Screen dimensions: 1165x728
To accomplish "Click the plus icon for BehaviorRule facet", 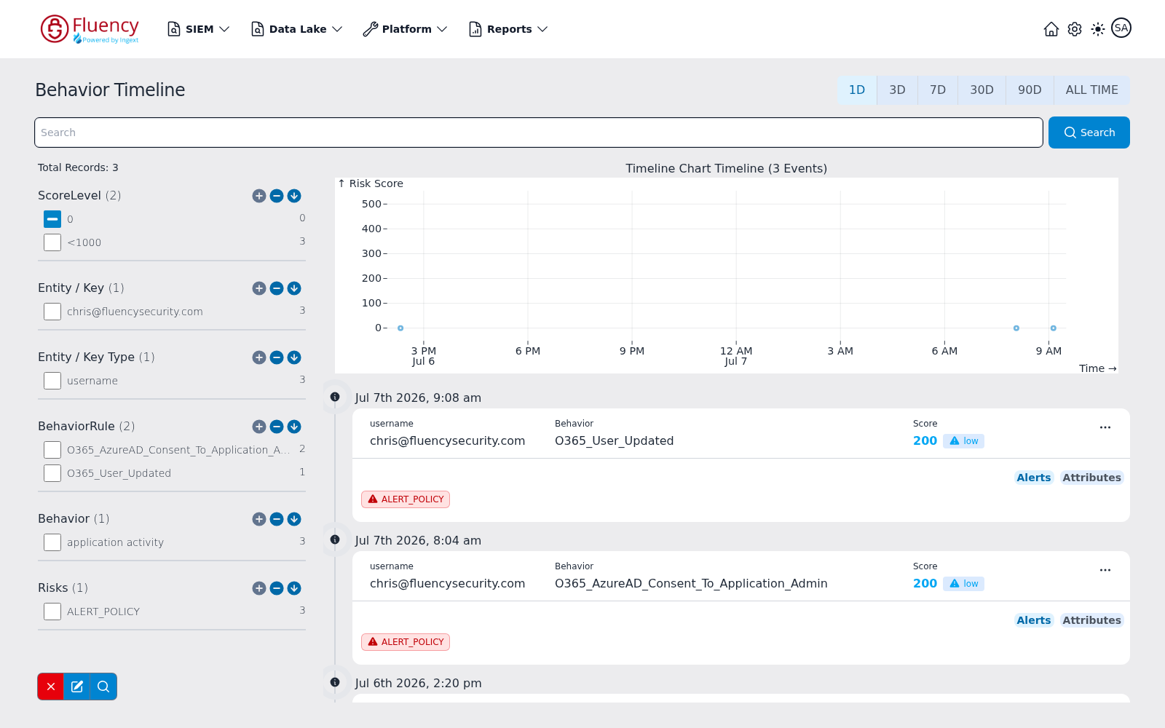I will [259, 427].
